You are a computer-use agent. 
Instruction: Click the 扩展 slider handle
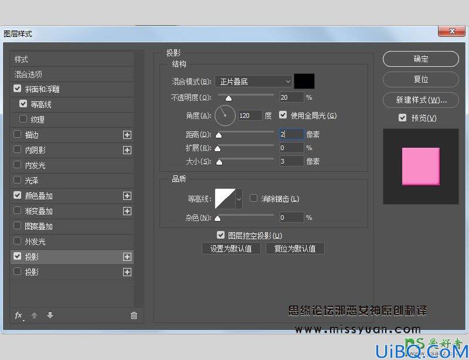(x=217, y=148)
